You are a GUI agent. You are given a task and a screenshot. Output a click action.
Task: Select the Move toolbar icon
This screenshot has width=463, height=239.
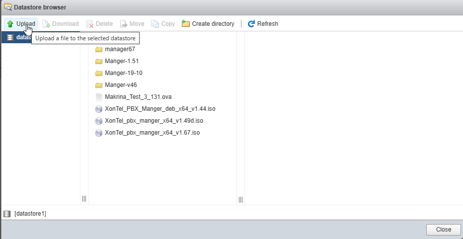coord(124,24)
